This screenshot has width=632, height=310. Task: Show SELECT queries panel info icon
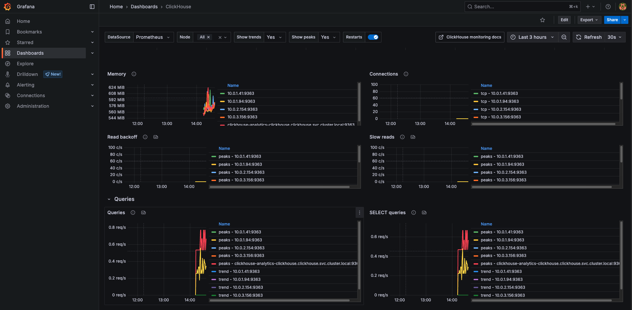tap(414, 213)
